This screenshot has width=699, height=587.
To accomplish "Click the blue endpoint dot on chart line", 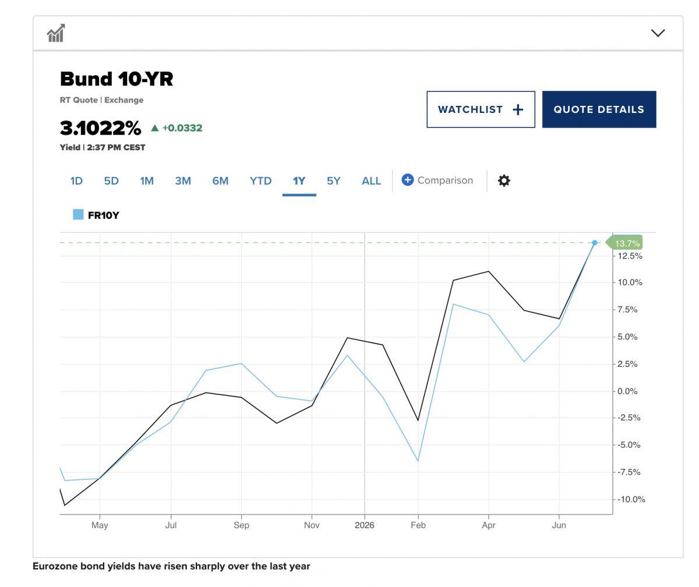I will tap(595, 243).
